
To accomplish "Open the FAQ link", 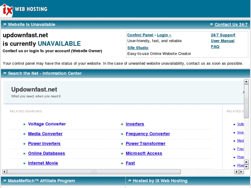I will click(215, 47).
